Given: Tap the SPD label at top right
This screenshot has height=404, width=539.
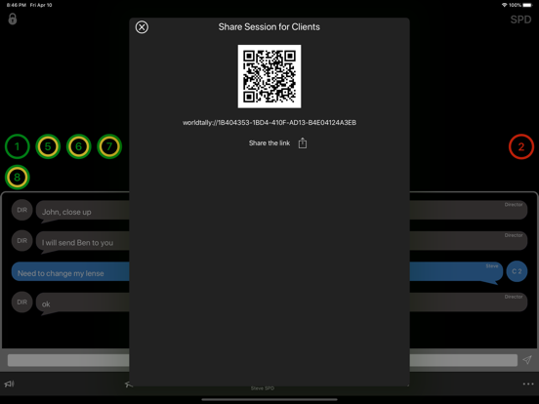Looking at the screenshot, I should click(520, 20).
